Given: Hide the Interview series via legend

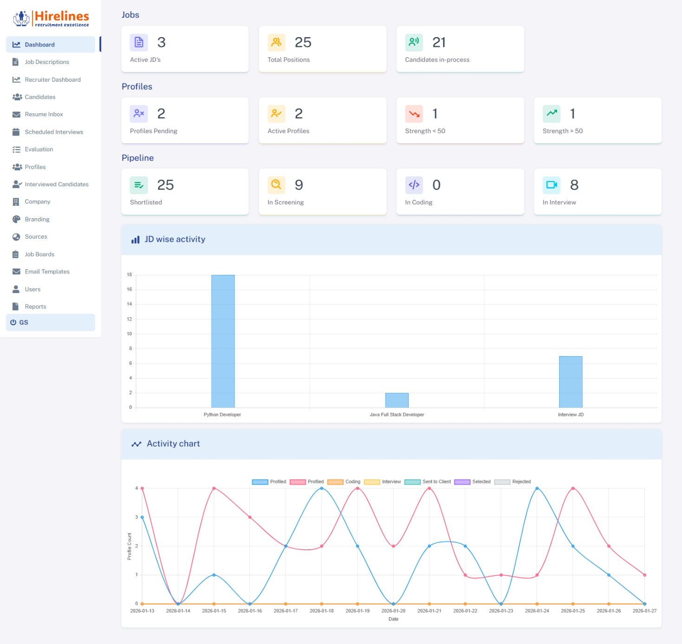Looking at the screenshot, I should (372, 481).
